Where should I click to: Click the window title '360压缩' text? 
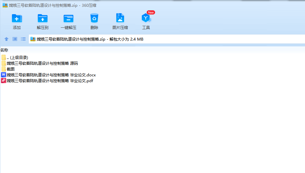pos(89,5)
